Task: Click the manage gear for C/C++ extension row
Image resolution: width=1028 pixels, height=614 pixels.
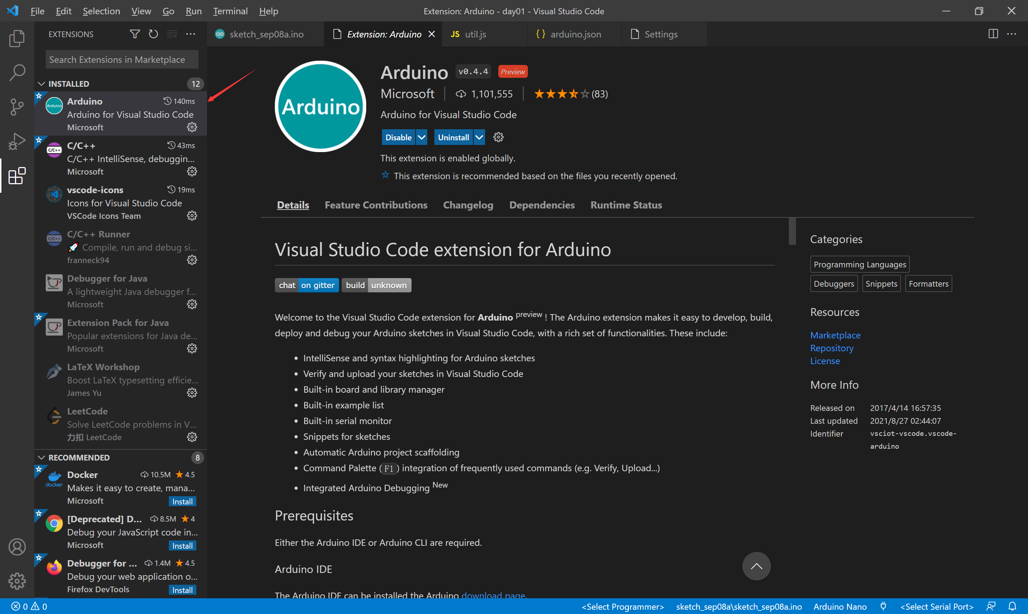Action: click(x=192, y=171)
